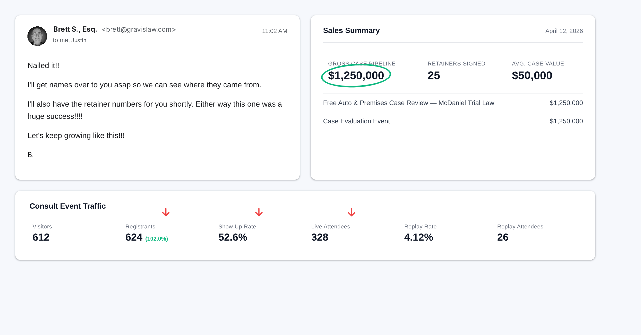The image size is (641, 335).
Task: Click the large $1,250,000 pipeline value
Action: [356, 76]
